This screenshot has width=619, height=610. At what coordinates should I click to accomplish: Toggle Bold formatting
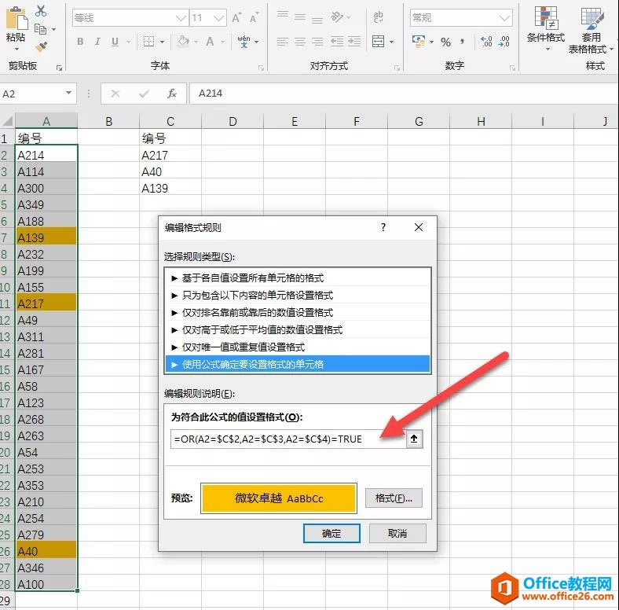(x=80, y=42)
